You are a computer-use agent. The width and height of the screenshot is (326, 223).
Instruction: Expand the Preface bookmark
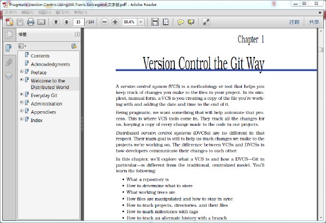click(22, 71)
